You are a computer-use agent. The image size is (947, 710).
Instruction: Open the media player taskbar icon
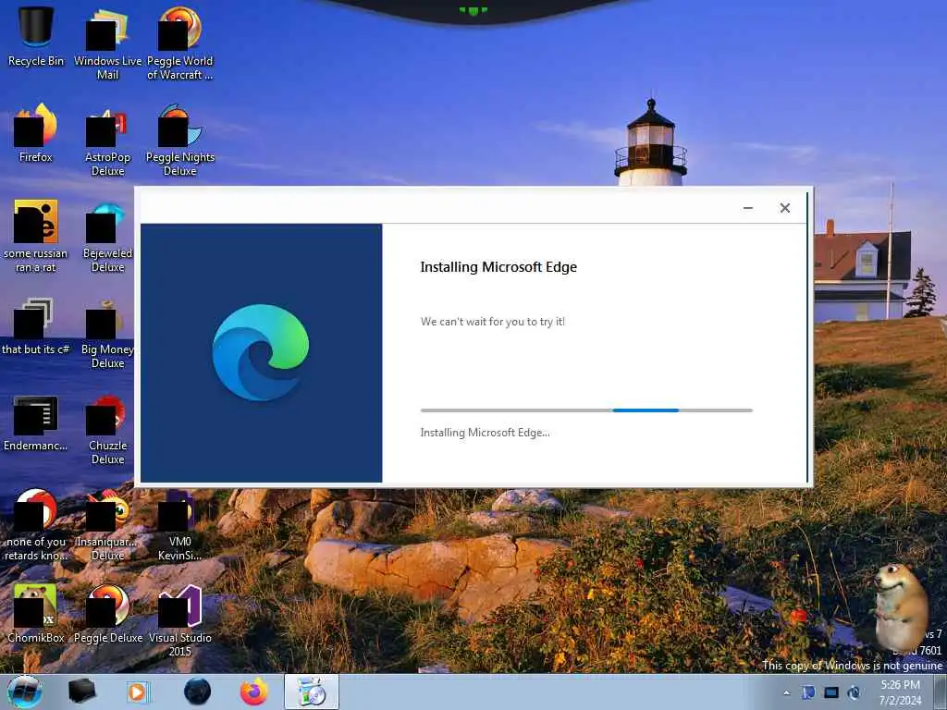[137, 692]
